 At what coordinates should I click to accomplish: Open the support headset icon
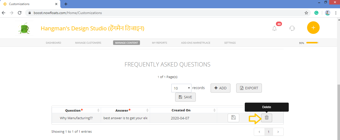pos(292,28)
